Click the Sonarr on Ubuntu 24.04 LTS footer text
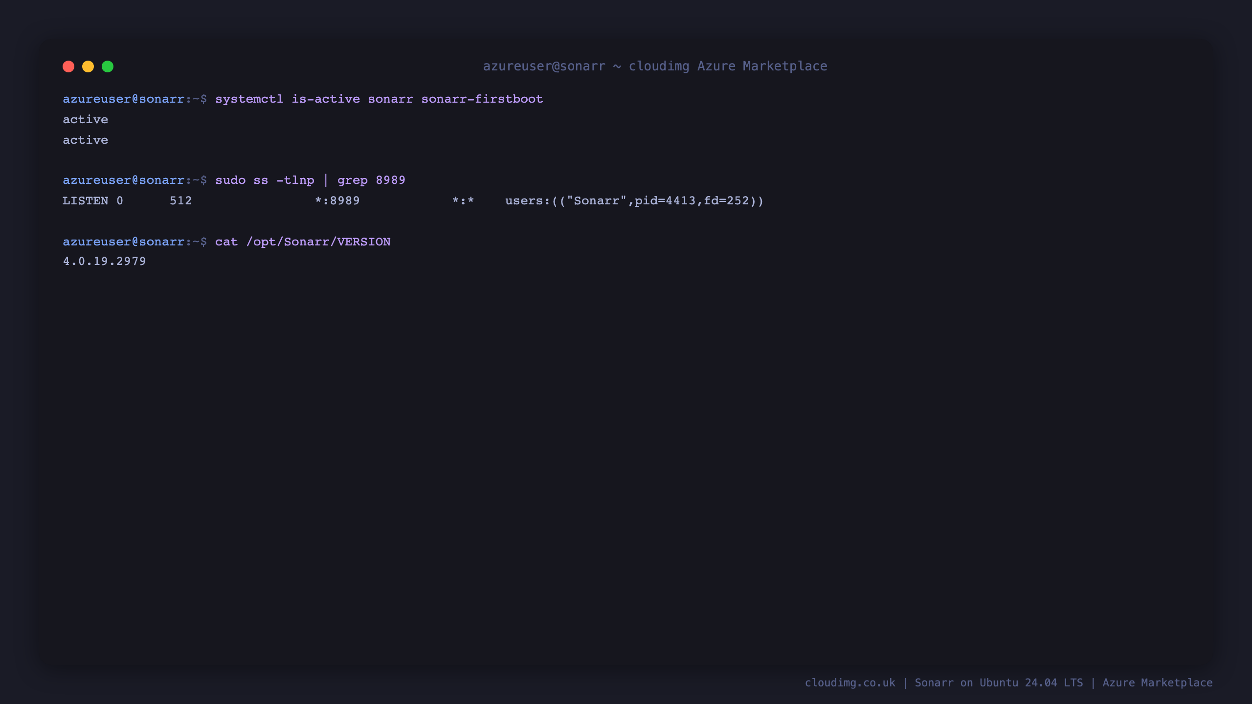The image size is (1252, 704). point(999,682)
